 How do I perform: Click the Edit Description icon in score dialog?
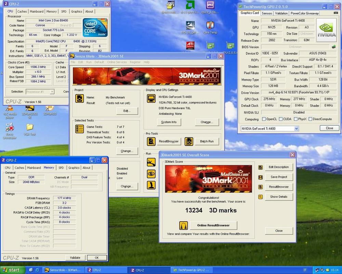coord(260,167)
